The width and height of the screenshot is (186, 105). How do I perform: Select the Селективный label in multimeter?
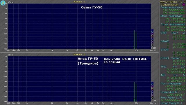coord(169,5)
